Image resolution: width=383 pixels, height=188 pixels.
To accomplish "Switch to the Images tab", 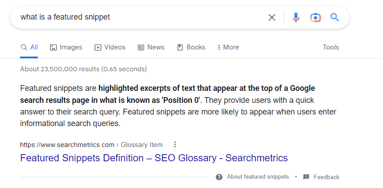I will (66, 47).
